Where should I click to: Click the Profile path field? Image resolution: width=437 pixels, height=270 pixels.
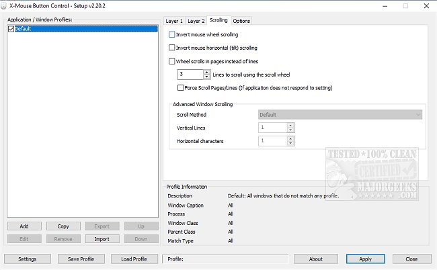225,259
